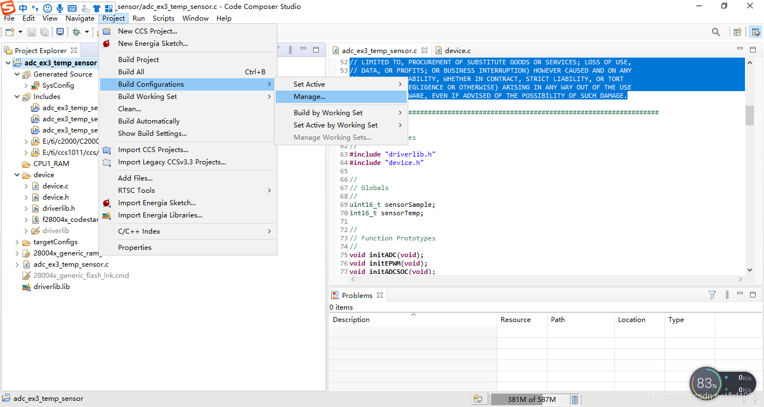Sort Problems by Description column header
The width and height of the screenshot is (764, 407).
[413, 320]
